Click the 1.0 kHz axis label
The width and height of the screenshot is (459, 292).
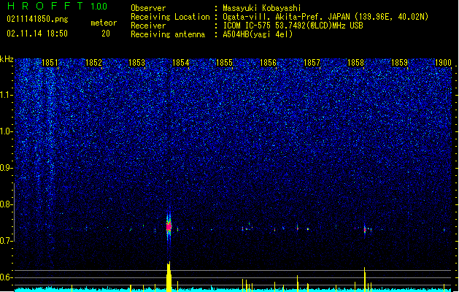click(x=6, y=131)
